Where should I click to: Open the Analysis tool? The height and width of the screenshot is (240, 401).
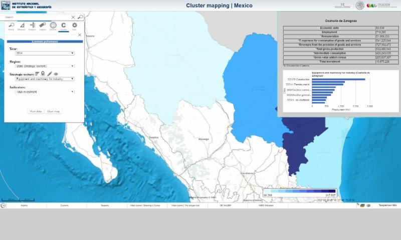click(32, 26)
